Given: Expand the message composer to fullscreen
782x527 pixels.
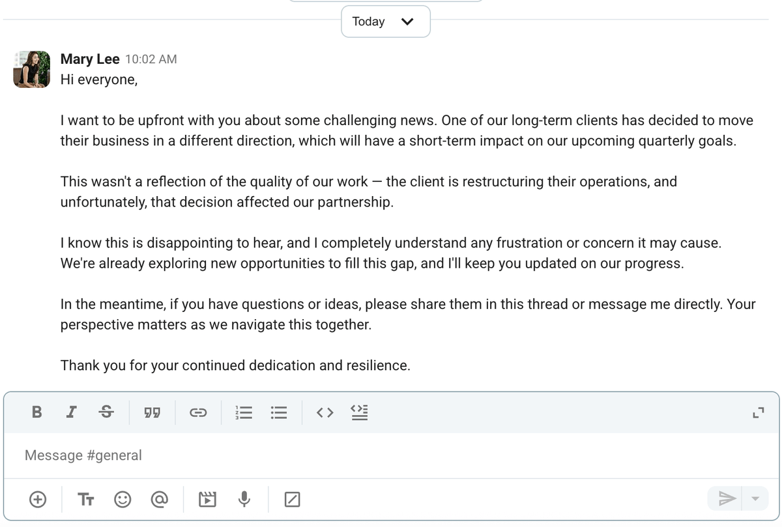Looking at the screenshot, I should pyautogui.click(x=758, y=412).
